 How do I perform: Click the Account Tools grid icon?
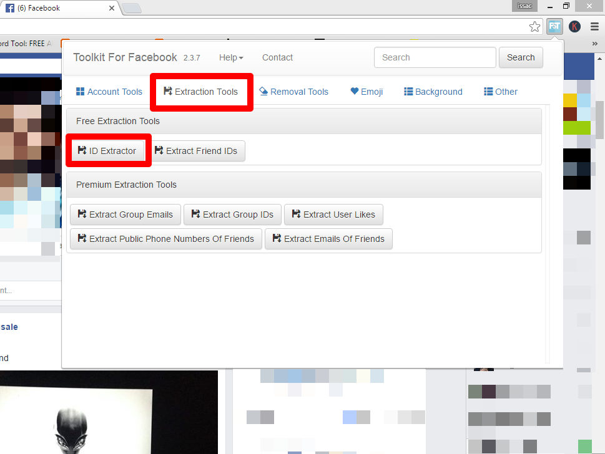[x=81, y=91]
